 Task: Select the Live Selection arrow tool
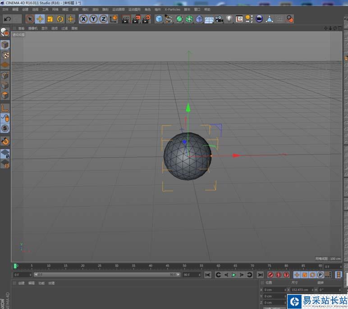29,19
